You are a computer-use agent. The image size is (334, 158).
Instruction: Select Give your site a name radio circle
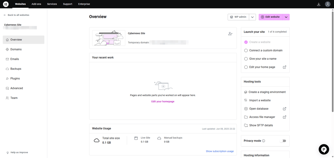point(246,59)
